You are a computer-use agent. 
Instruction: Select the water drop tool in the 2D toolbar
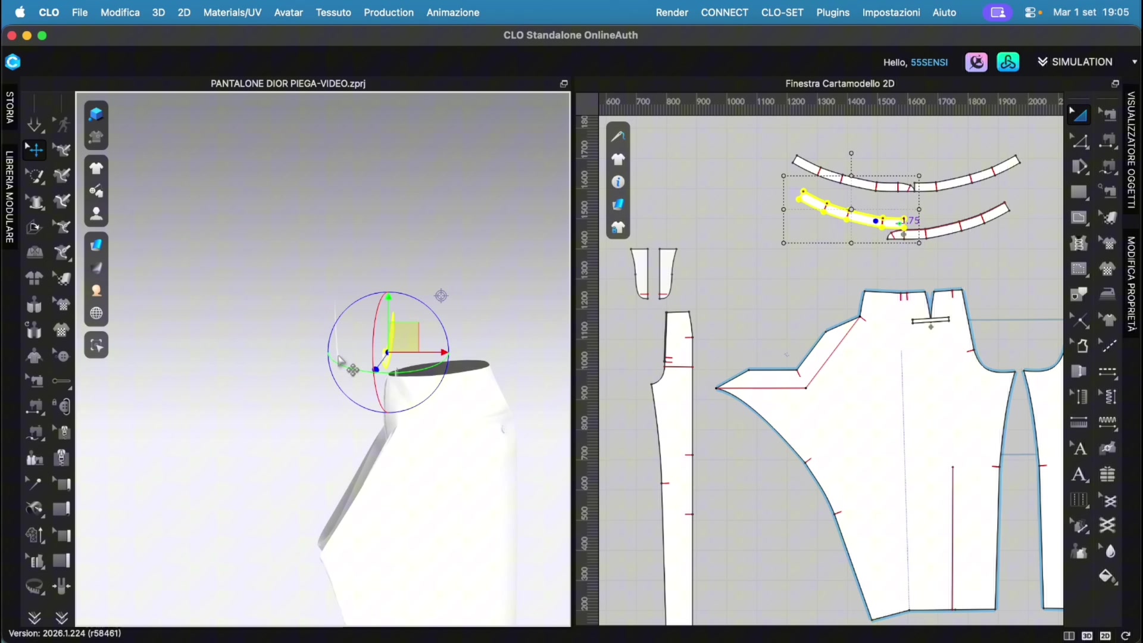1107,551
